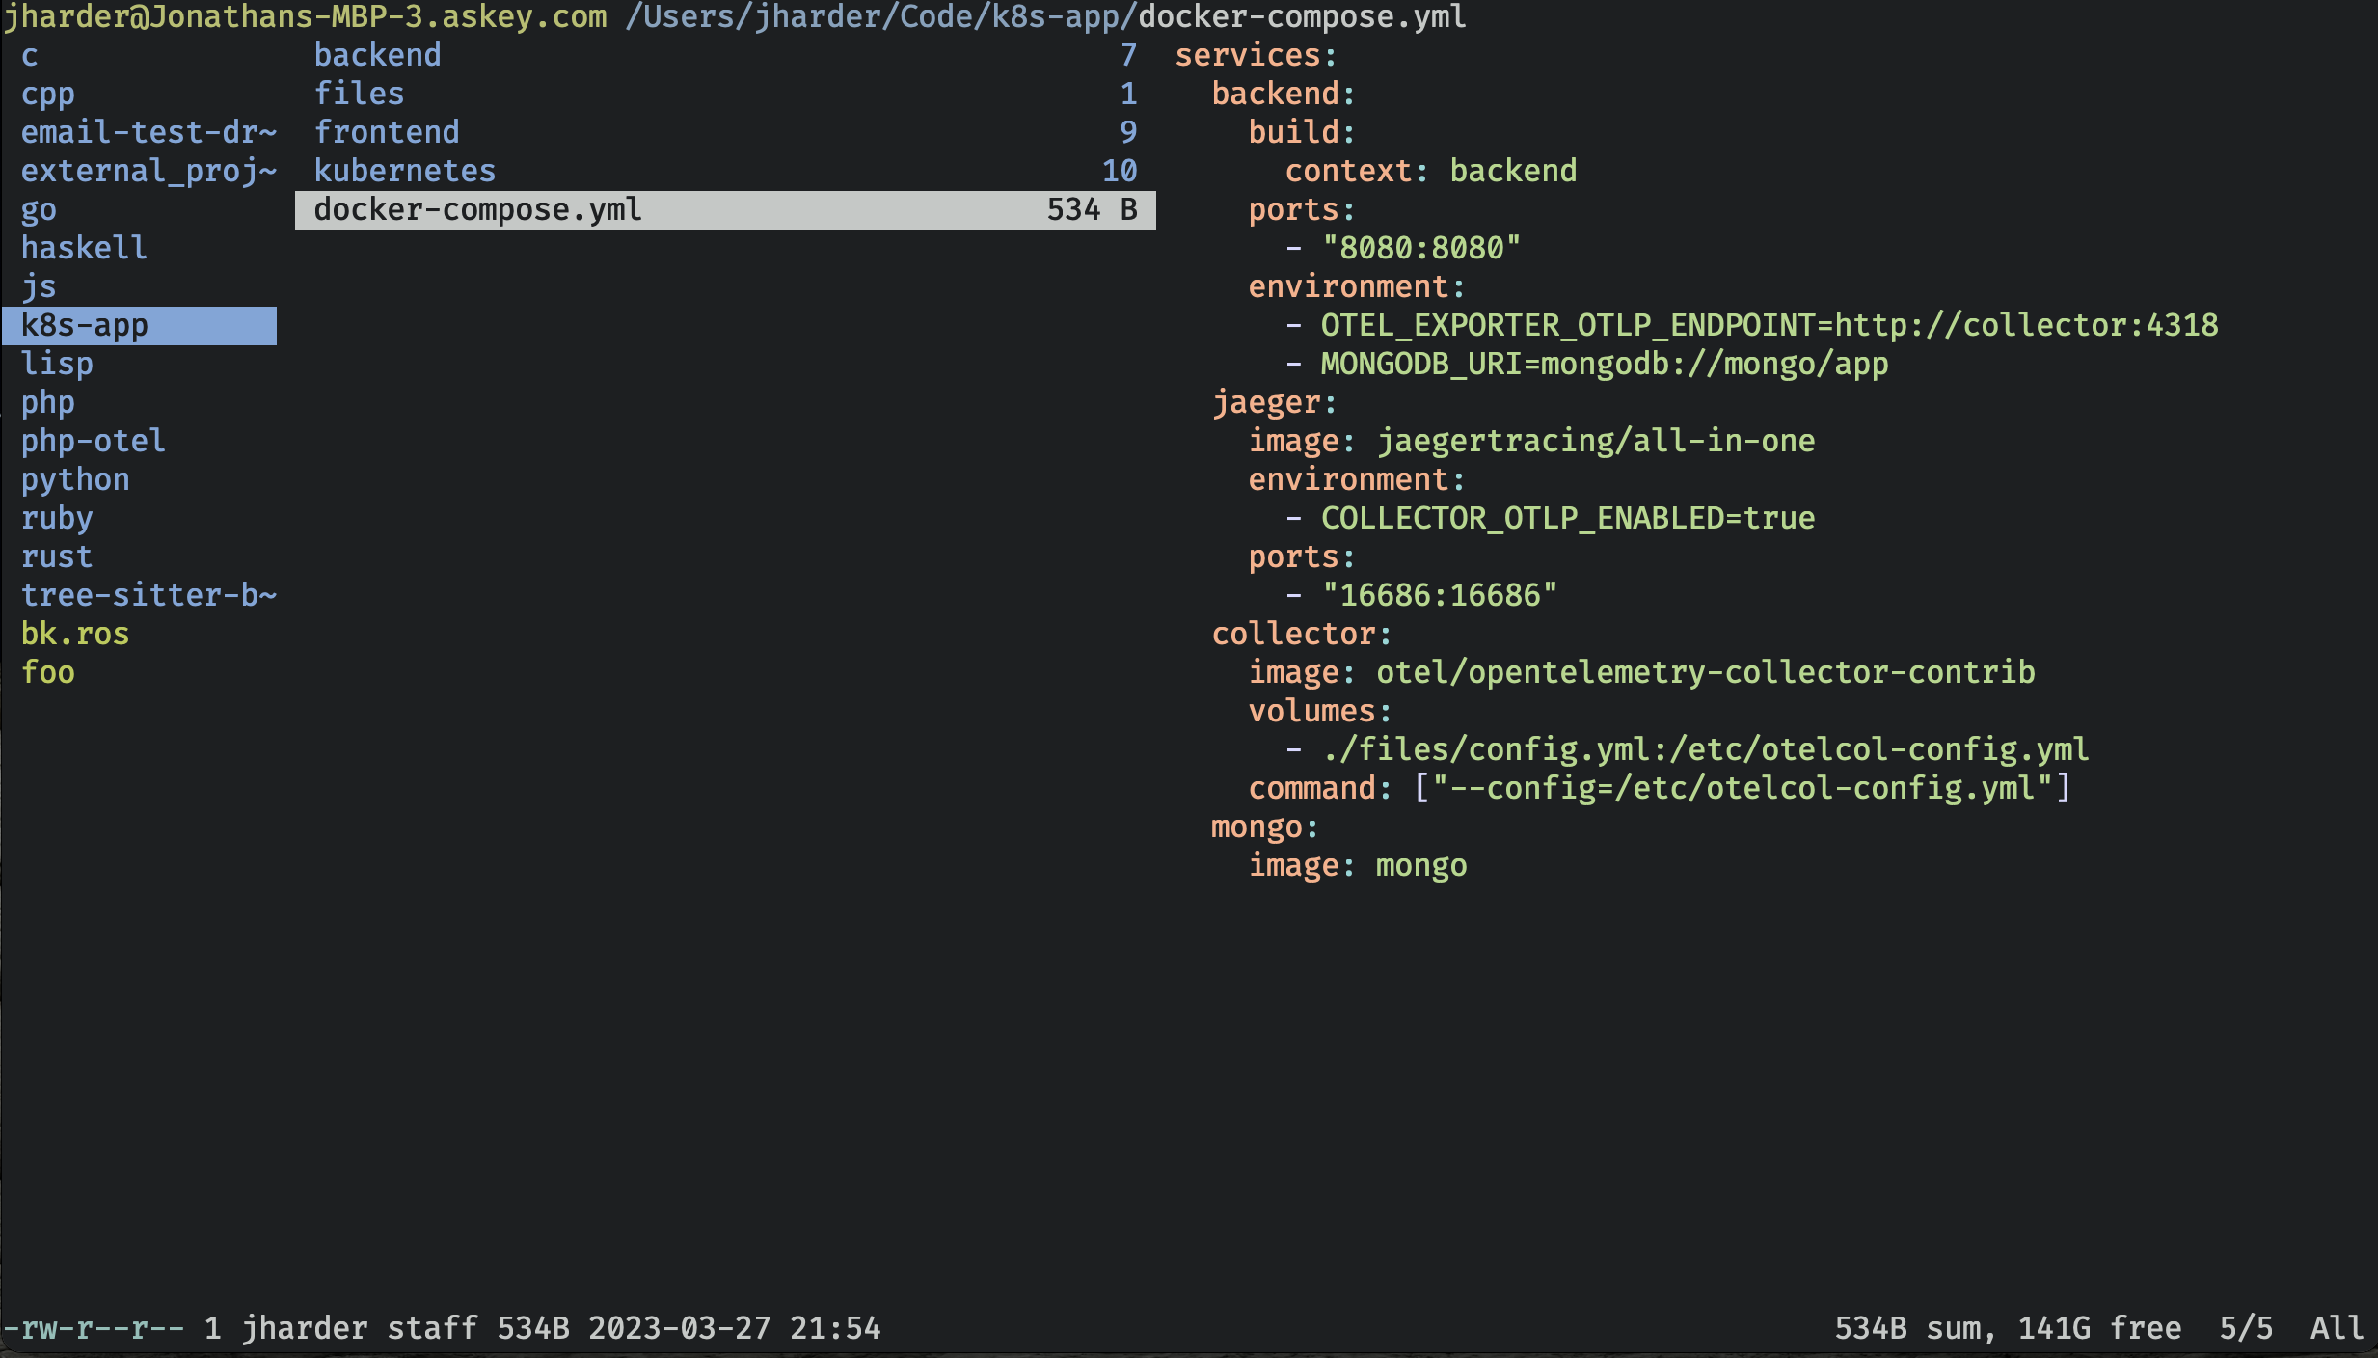Open the 'kubernetes' folder
The image size is (2378, 1358).
click(x=405, y=172)
